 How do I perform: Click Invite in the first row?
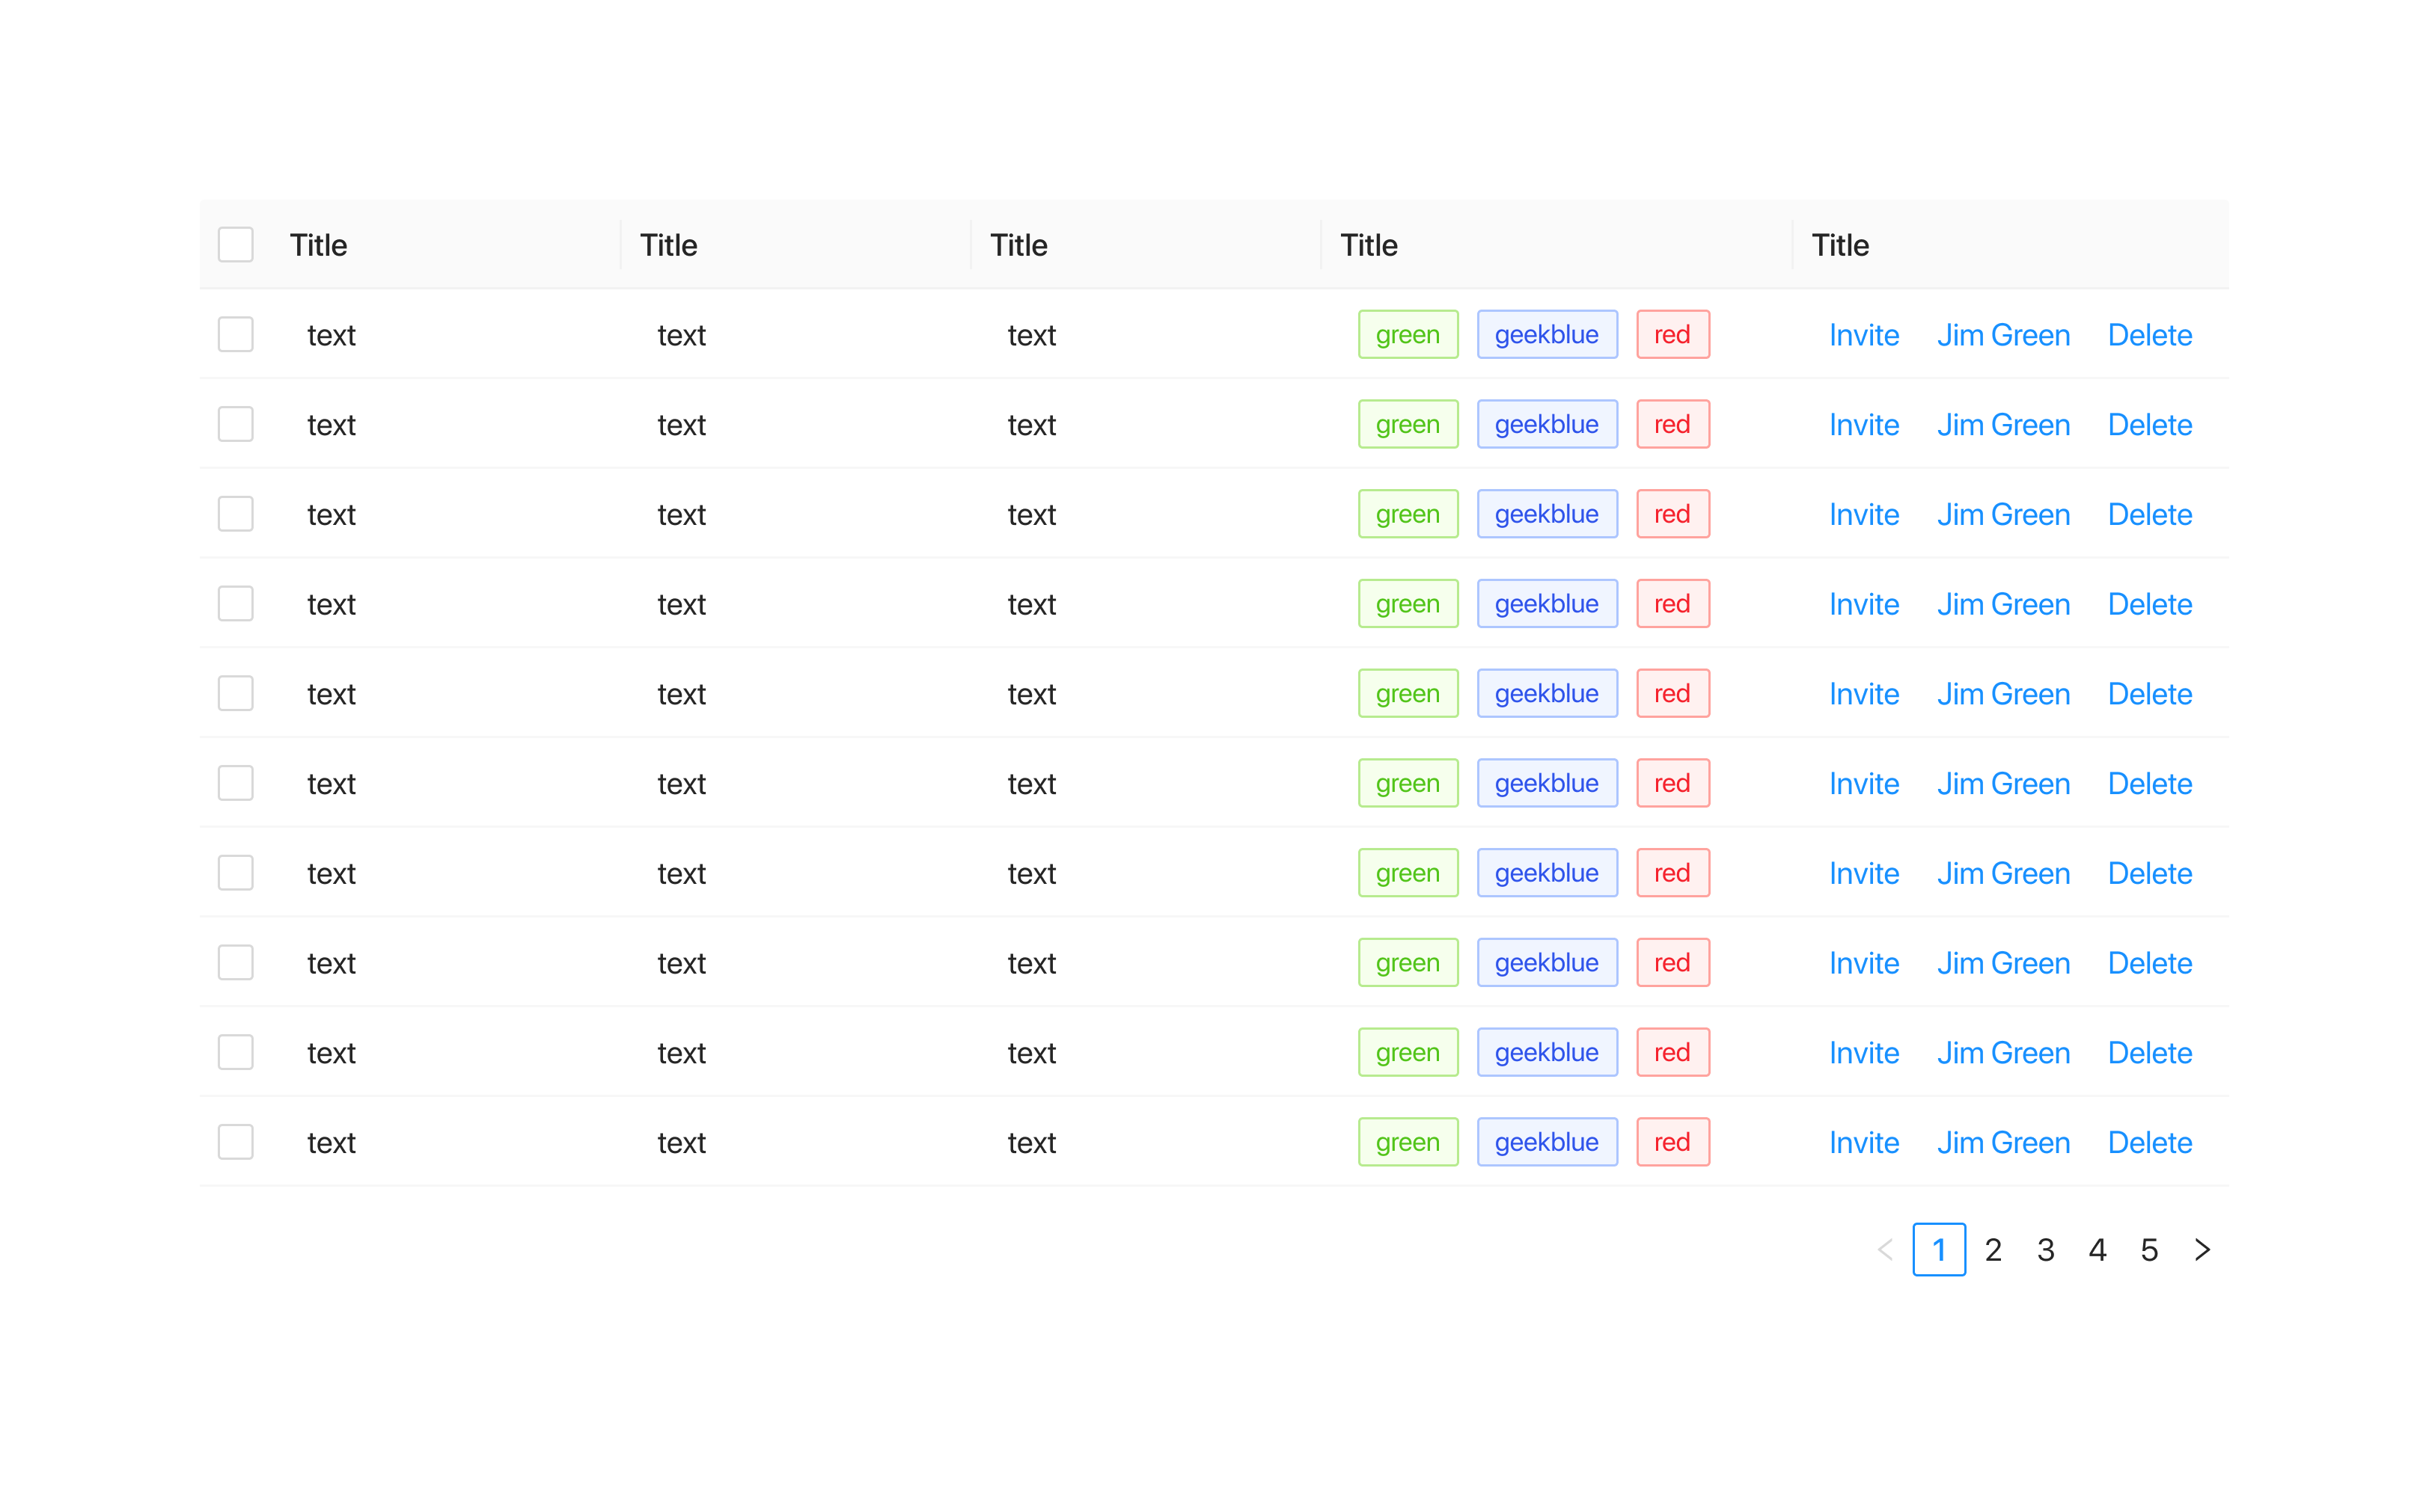point(1864,335)
